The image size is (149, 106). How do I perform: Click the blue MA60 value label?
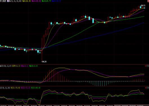pyautogui.click(x=56, y=1)
